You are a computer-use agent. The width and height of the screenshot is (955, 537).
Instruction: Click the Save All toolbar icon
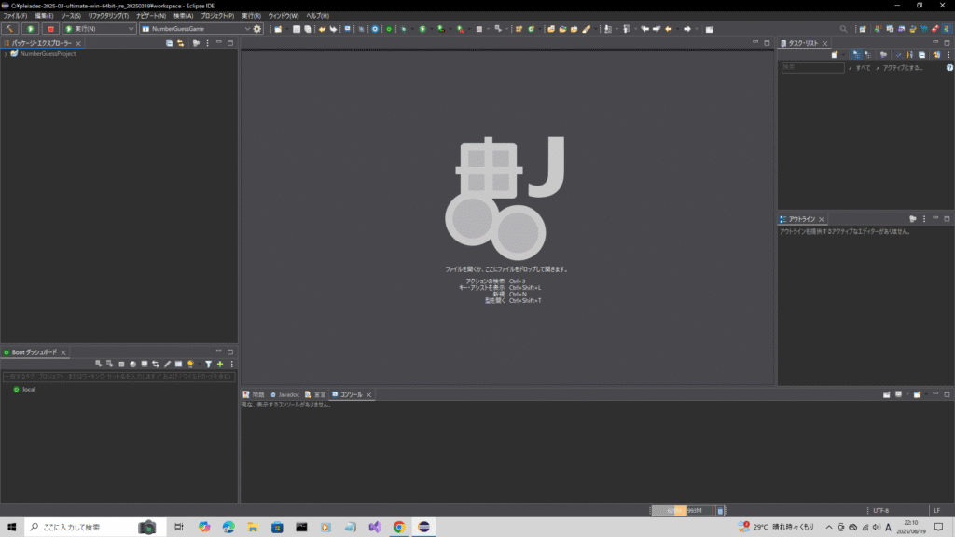point(308,29)
